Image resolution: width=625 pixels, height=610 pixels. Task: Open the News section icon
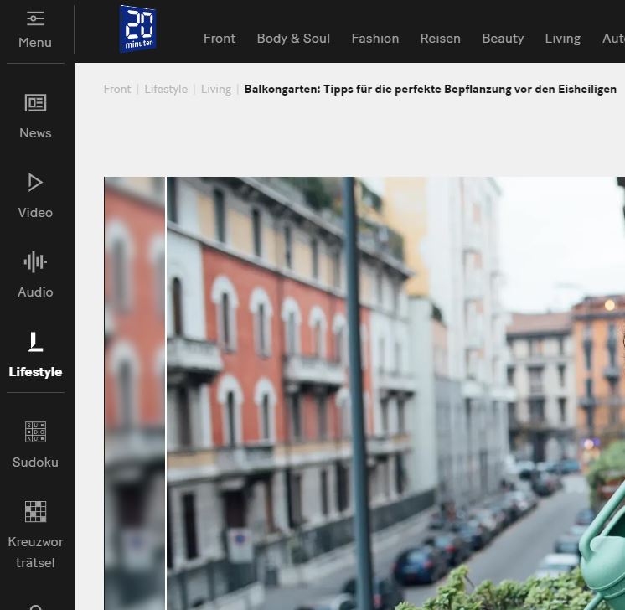[35, 103]
